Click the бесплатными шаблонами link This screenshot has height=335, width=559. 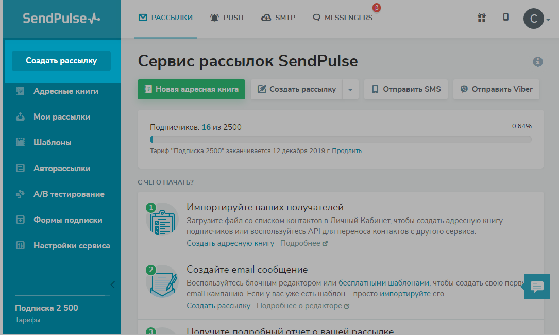pyautogui.click(x=384, y=283)
